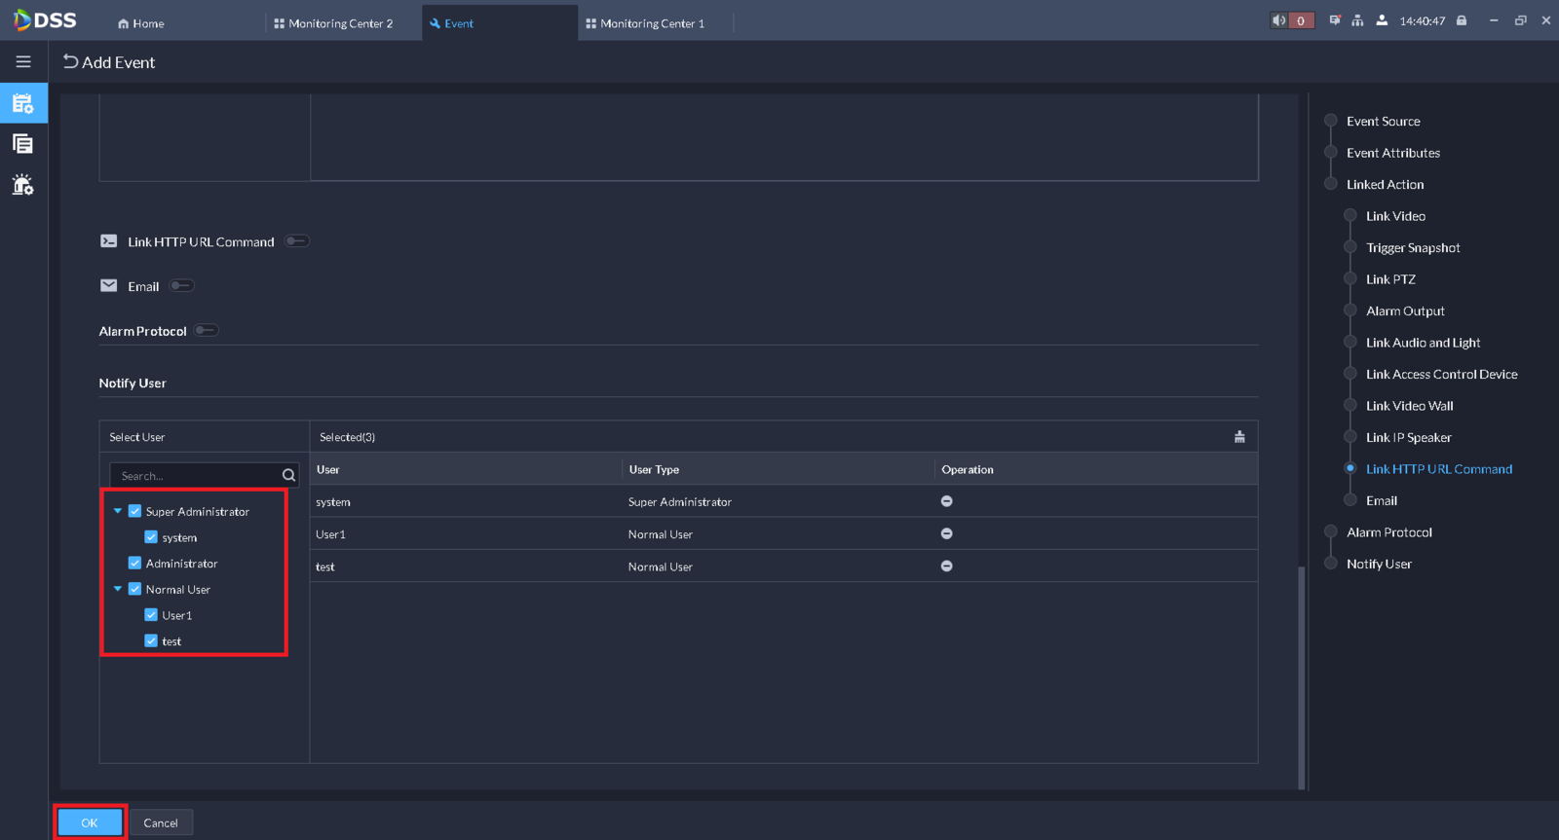
Task: Uncheck the Administrator checkbox
Action: (x=135, y=563)
